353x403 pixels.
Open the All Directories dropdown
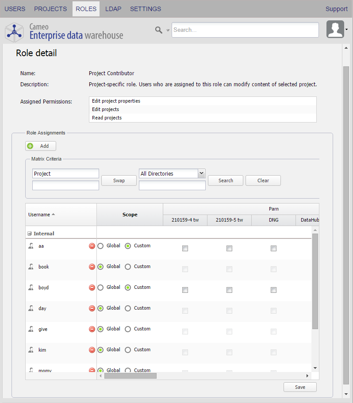tap(201, 173)
